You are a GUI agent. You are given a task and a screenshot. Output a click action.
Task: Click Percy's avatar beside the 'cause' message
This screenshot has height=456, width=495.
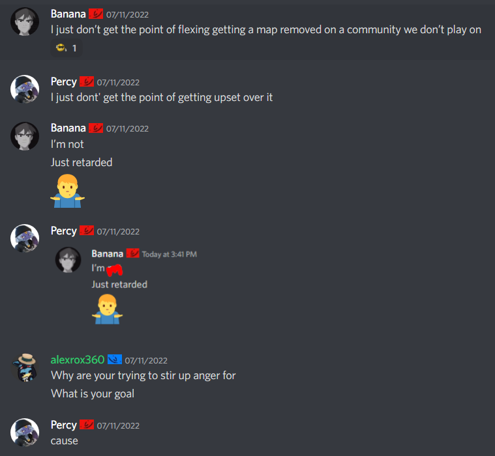(x=25, y=433)
